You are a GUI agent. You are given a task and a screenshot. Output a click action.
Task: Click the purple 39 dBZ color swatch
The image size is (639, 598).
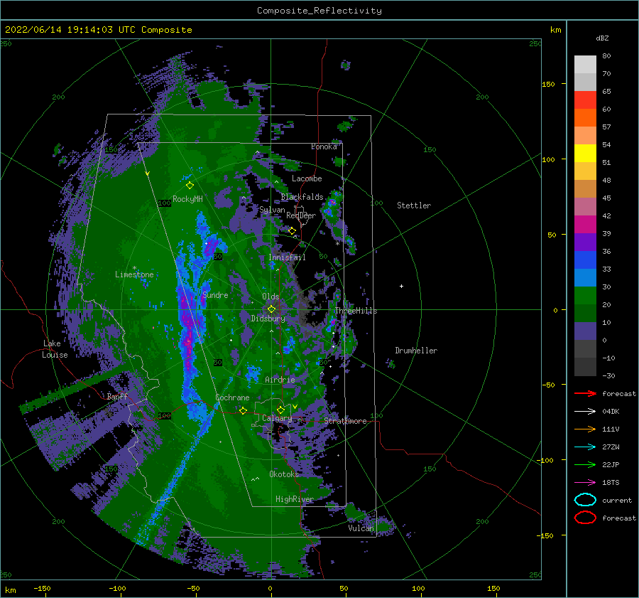[585, 242]
